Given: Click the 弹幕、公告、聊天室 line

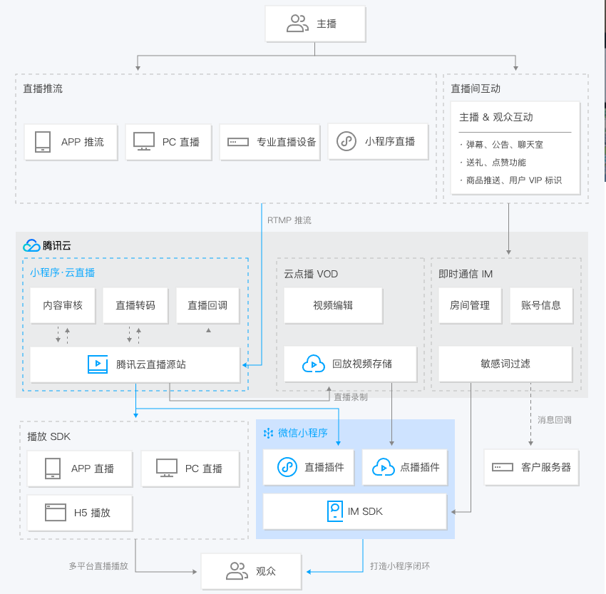Looking at the screenshot, I should (x=504, y=145).
